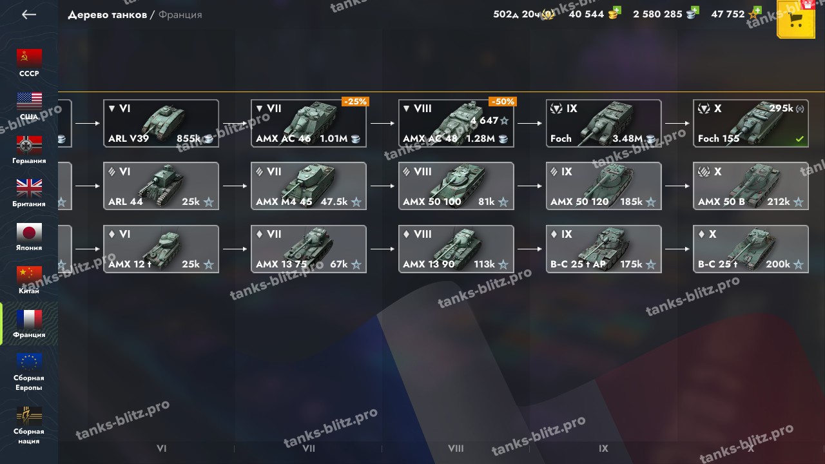Viewport: 825px width, 464px height.
Task: Add gold with the plus button
Action: pyautogui.click(x=616, y=11)
